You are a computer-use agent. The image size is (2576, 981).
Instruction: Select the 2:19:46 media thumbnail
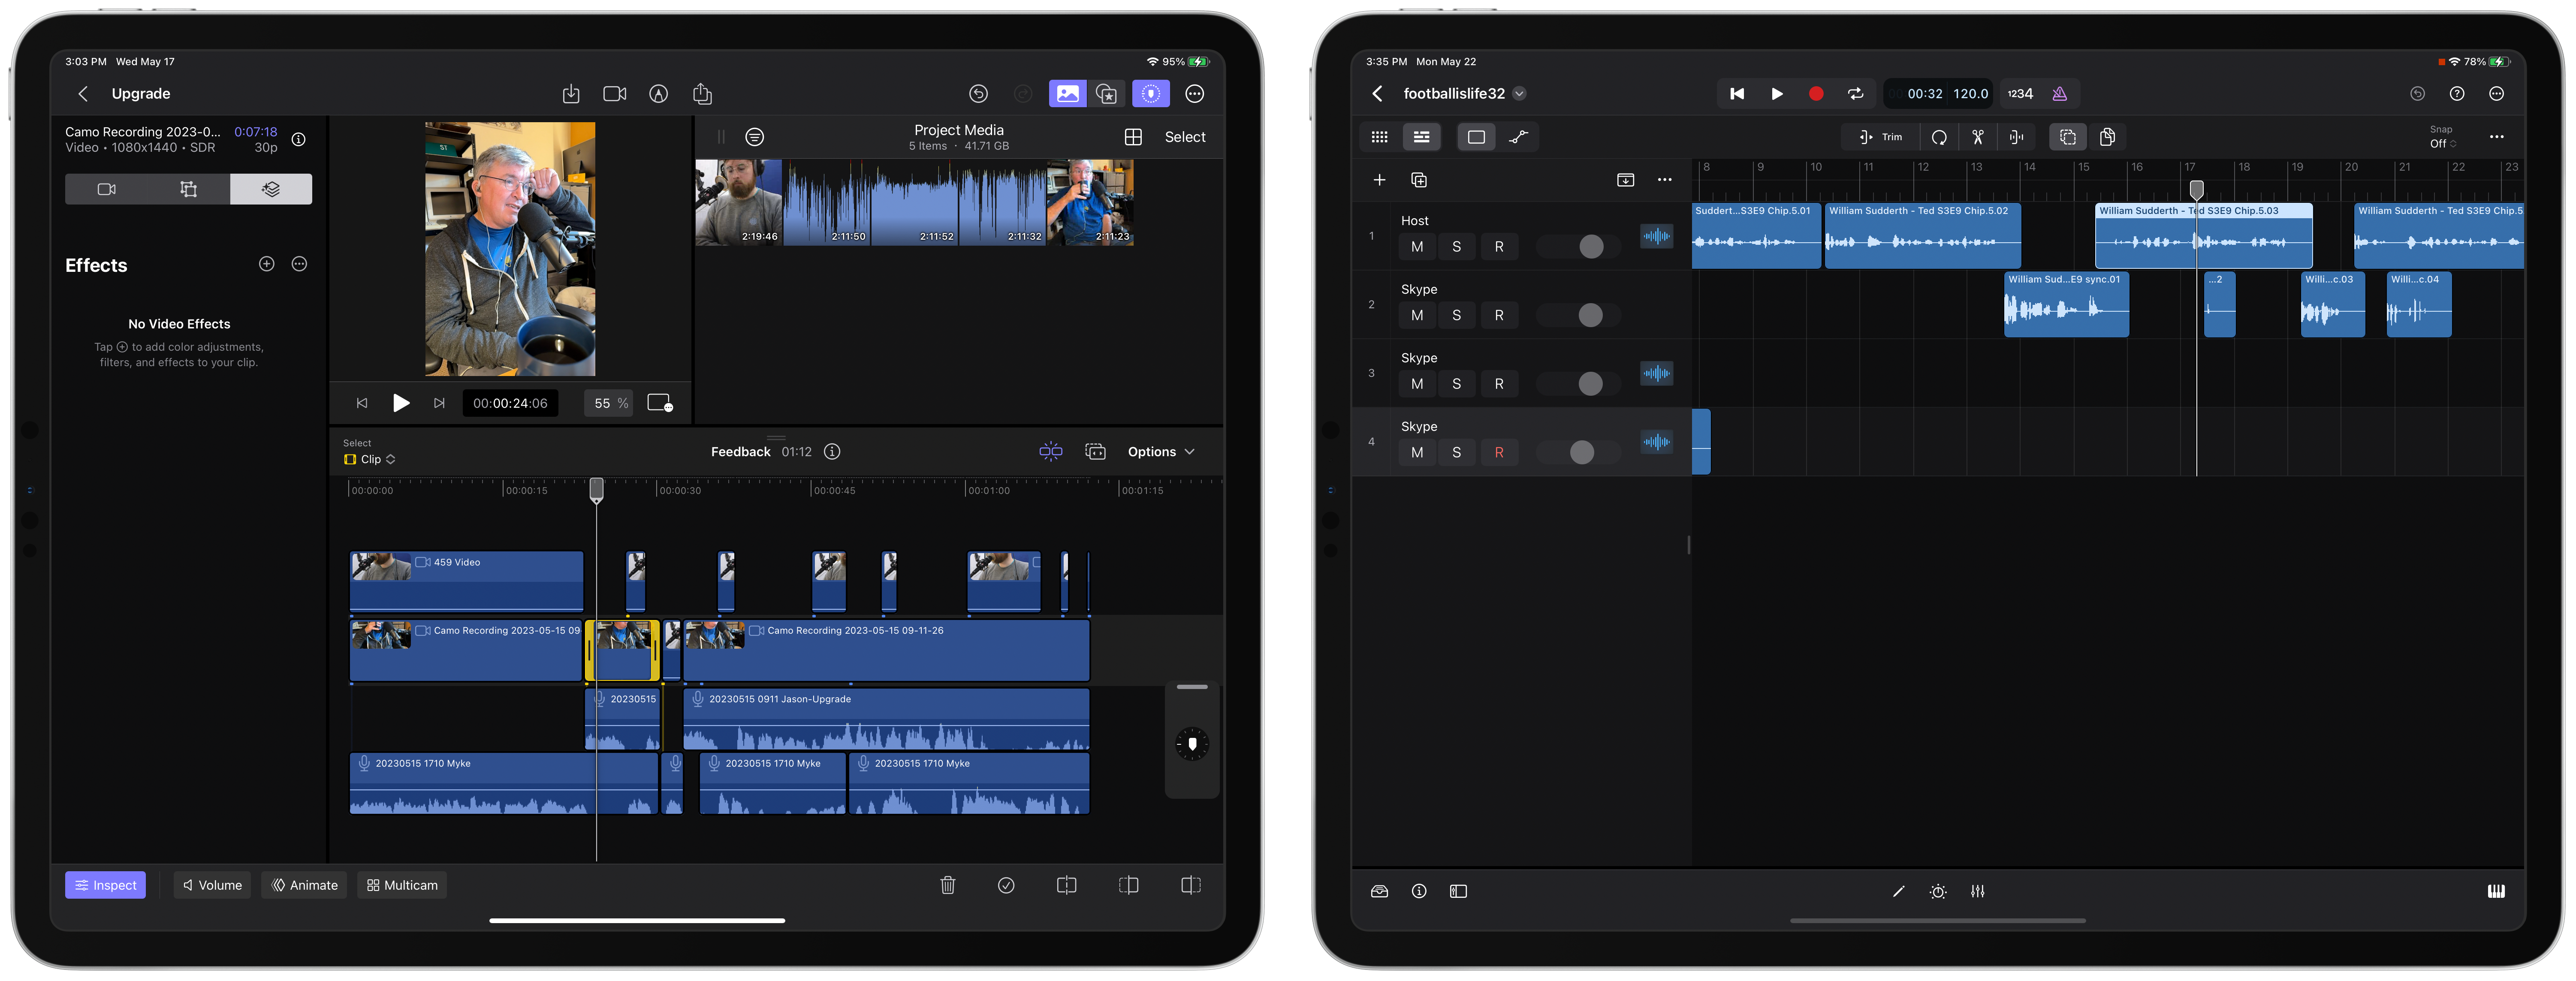pos(738,202)
